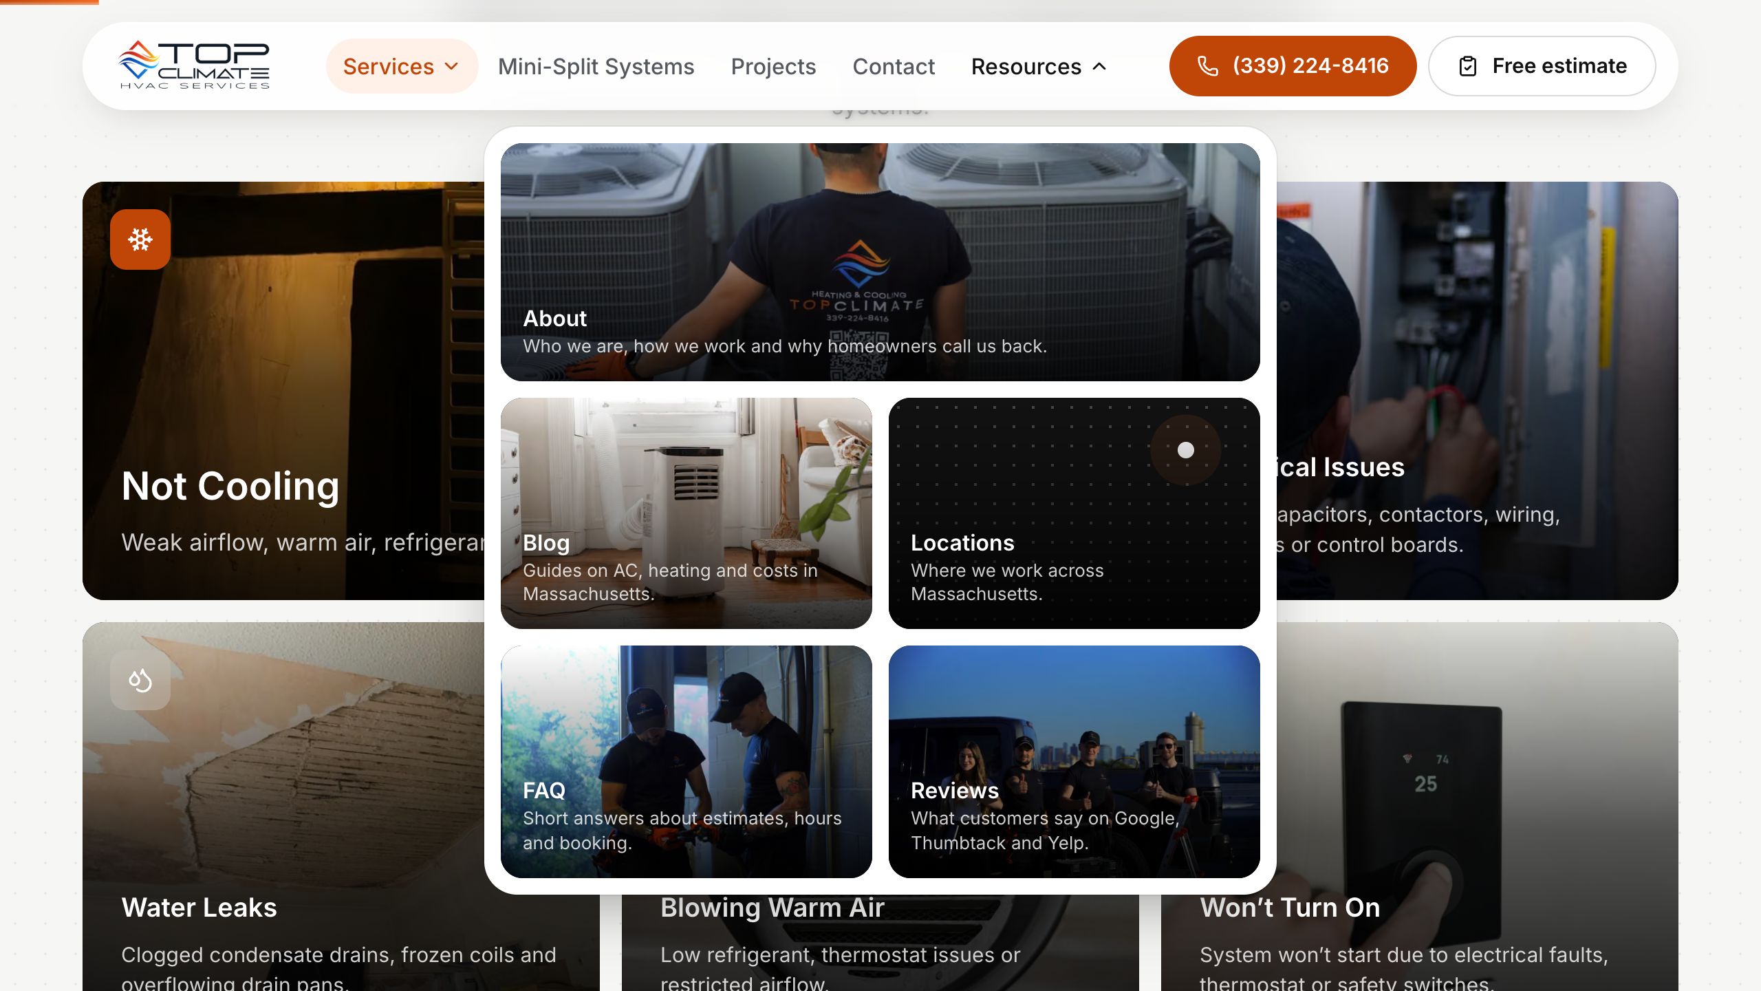Open the Blowing Warm Air card
Viewport: 1761px width, 991px height.
pos(880,943)
